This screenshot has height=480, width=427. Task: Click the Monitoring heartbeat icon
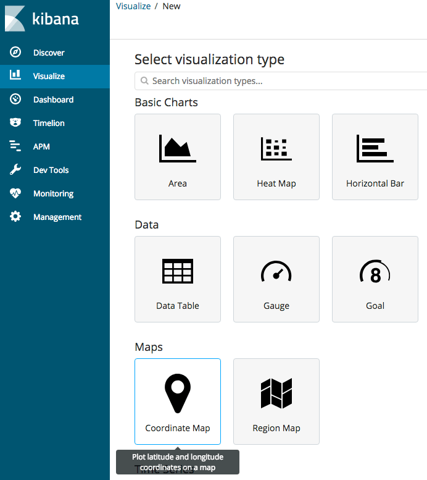click(15, 193)
